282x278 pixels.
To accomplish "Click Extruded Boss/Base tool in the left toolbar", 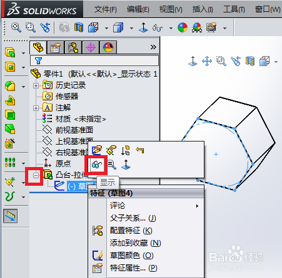I will (x=10, y=52).
